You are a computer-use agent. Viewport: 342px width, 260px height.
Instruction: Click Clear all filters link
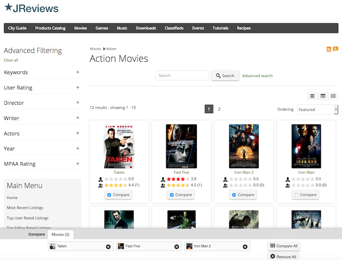(11, 60)
